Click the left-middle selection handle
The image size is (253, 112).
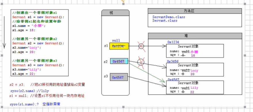tap(2, 56)
